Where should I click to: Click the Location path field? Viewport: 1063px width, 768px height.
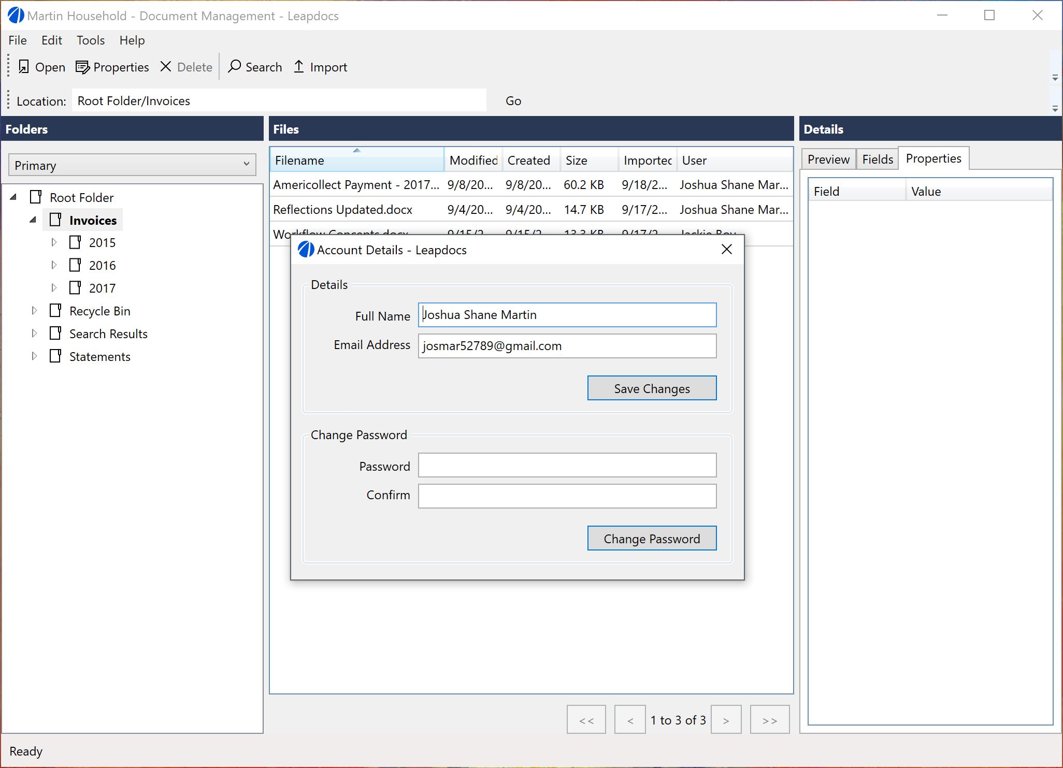click(279, 100)
